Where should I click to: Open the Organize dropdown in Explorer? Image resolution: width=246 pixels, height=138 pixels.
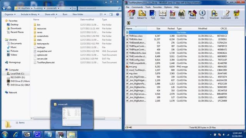pos(10,15)
